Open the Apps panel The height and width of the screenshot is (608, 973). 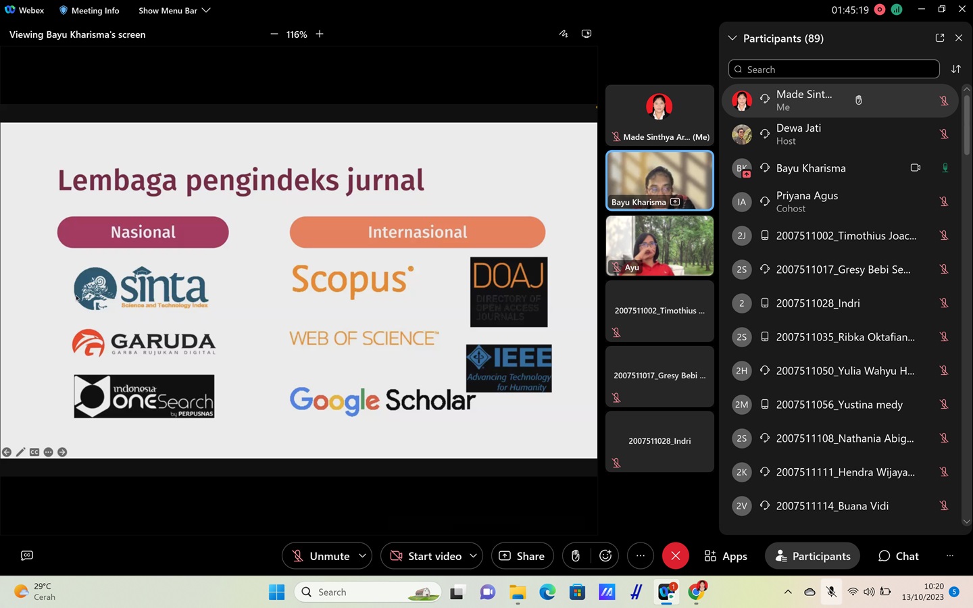[x=726, y=556]
